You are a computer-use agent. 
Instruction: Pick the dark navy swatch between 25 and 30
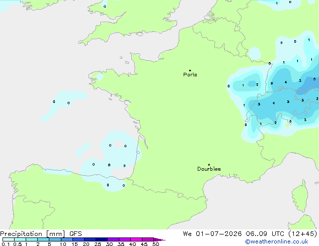click(x=102, y=239)
